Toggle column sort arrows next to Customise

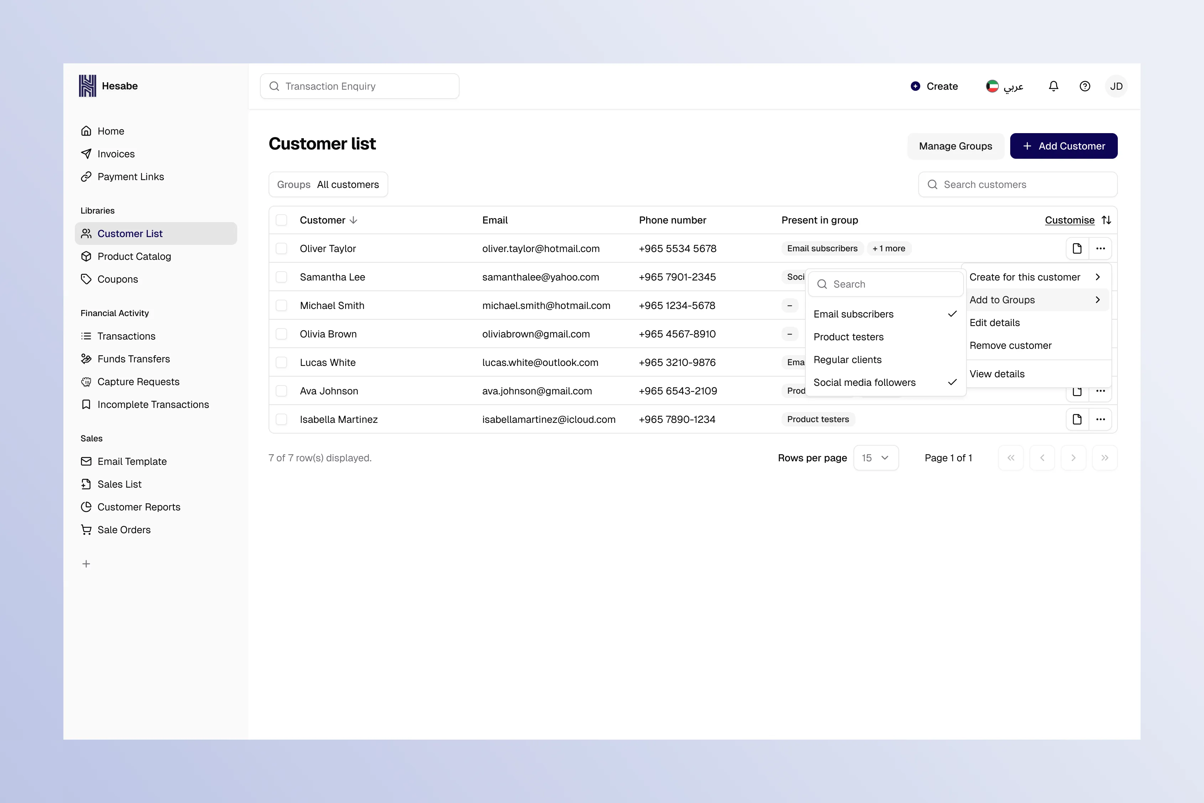coord(1106,220)
